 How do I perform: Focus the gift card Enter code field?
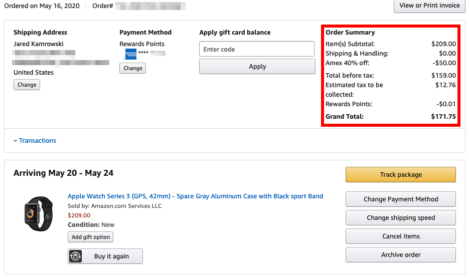click(x=257, y=49)
